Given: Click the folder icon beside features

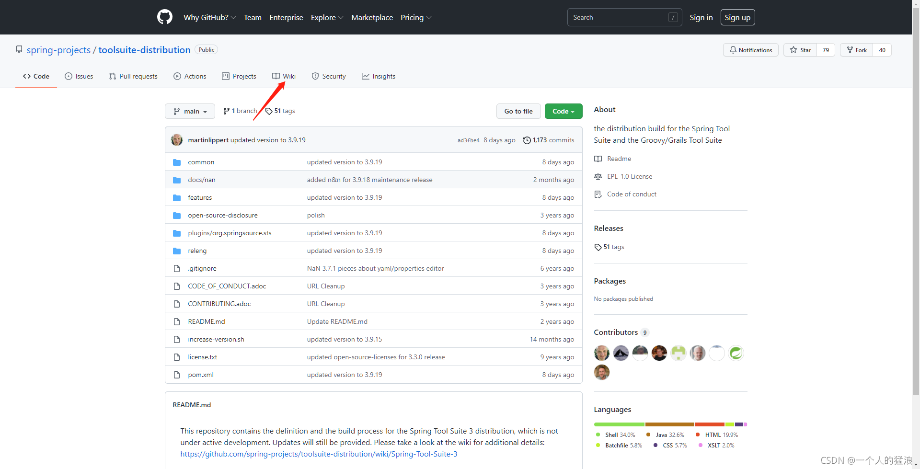Looking at the screenshot, I should [177, 198].
